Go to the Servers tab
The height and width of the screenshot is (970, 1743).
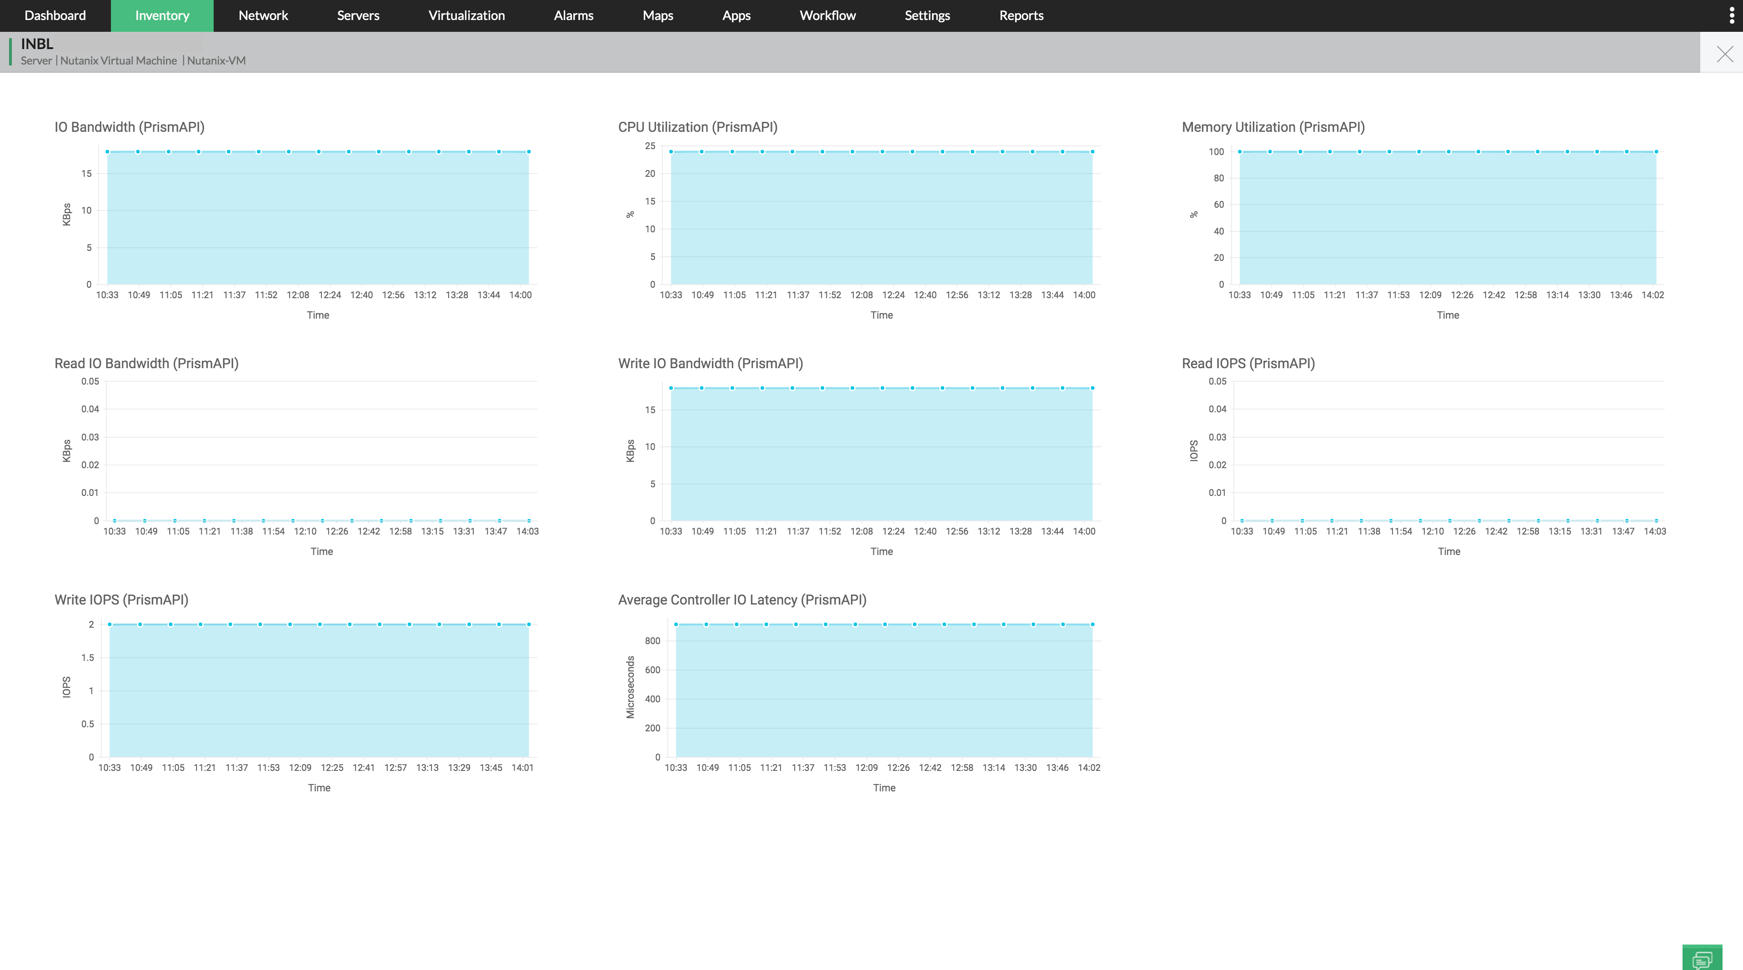coord(358,15)
